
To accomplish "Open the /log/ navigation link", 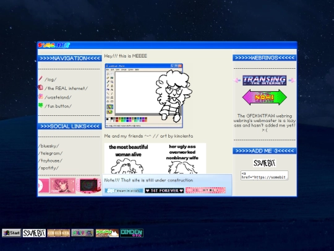I will click(51, 79).
